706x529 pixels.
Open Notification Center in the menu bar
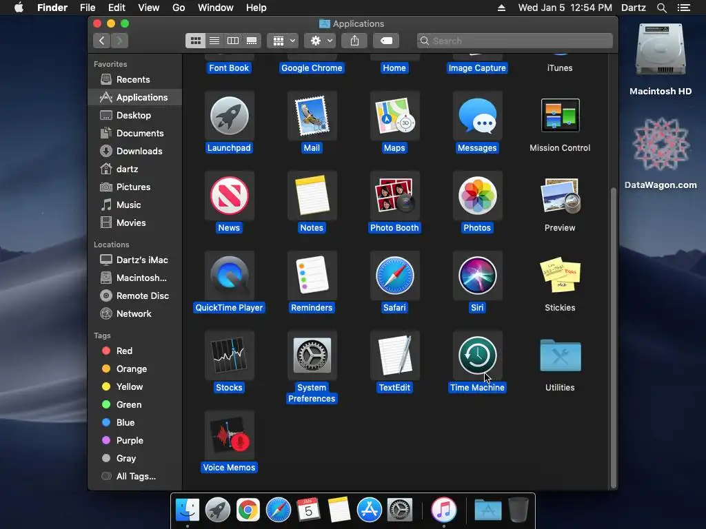(684, 8)
